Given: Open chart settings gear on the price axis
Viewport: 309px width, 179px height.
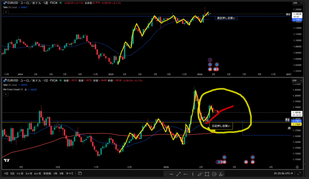Looking at the screenshot, I should click(x=297, y=167).
